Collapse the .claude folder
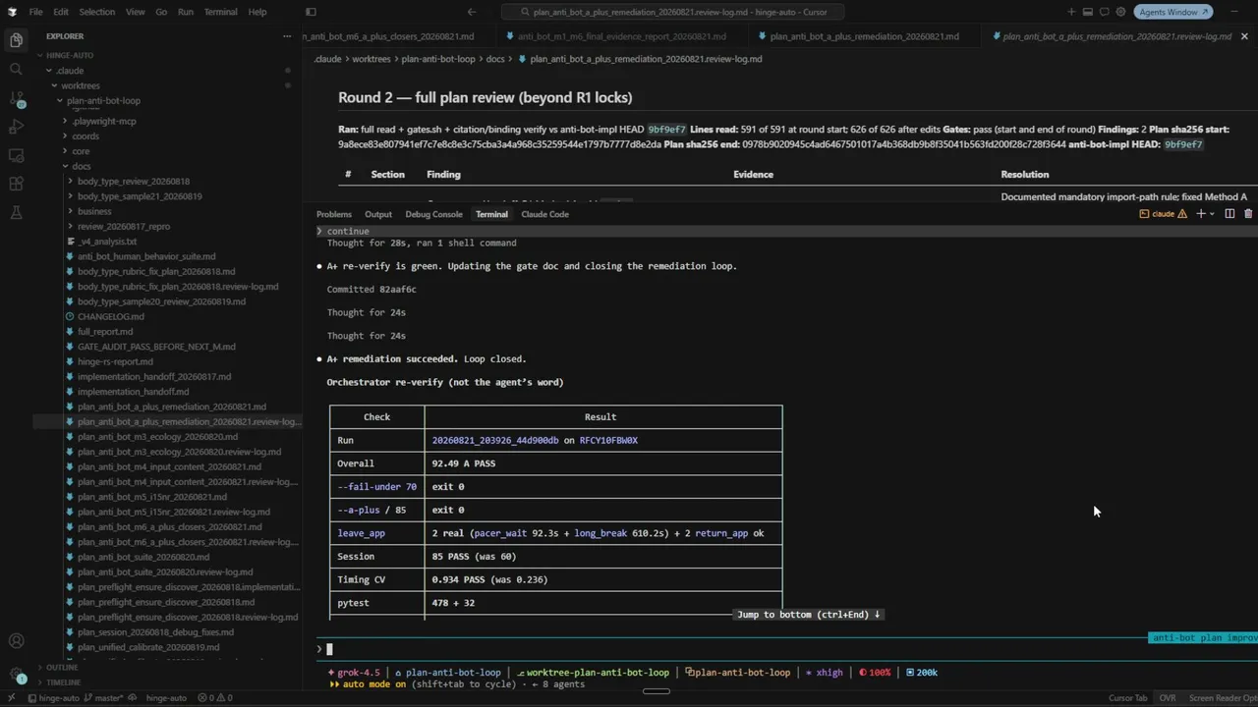 pyautogui.click(x=69, y=71)
